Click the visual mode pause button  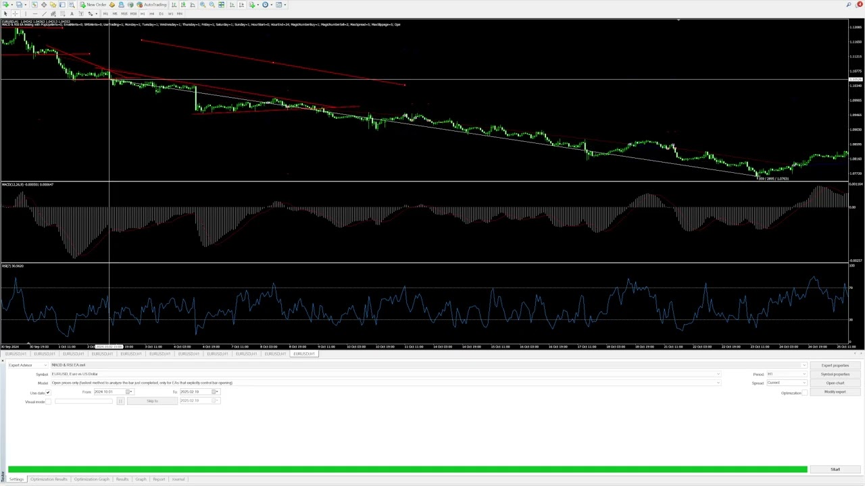click(x=120, y=401)
